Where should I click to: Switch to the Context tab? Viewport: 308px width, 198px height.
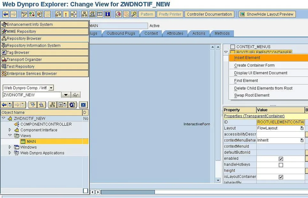(x=151, y=33)
